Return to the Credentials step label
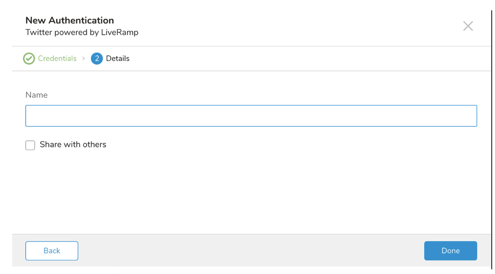 point(57,59)
